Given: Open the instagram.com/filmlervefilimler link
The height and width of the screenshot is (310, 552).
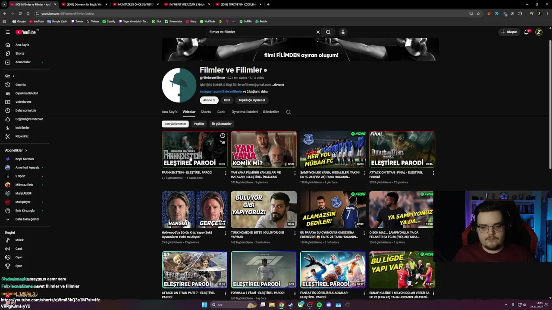Looking at the screenshot, I should coord(221,92).
